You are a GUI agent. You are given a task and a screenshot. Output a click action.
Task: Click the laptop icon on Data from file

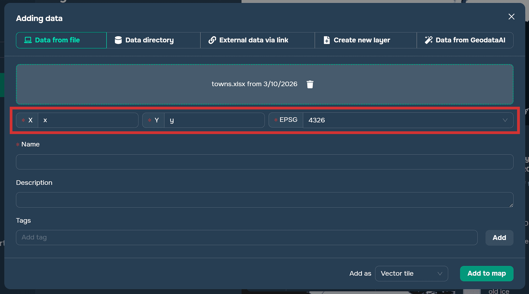coord(28,40)
